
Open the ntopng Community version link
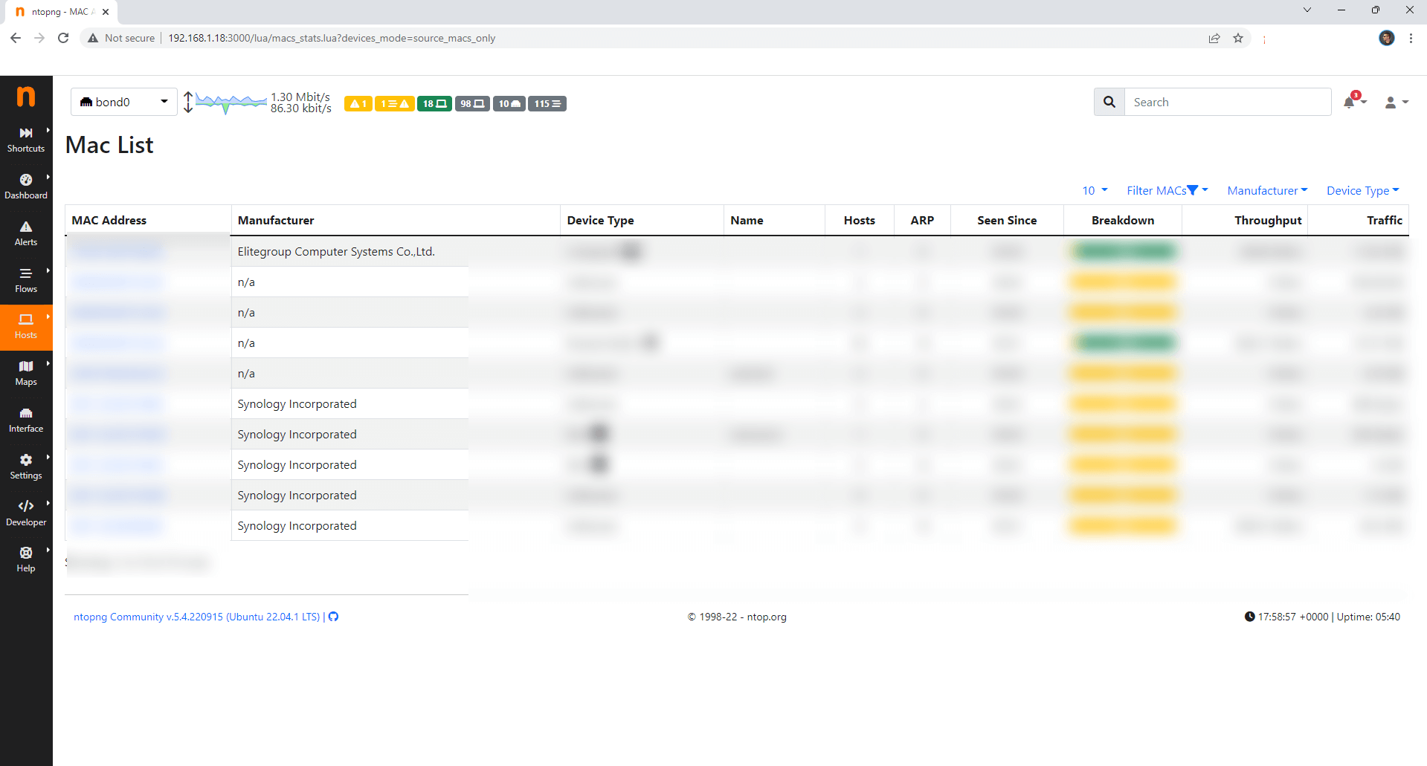click(x=196, y=617)
